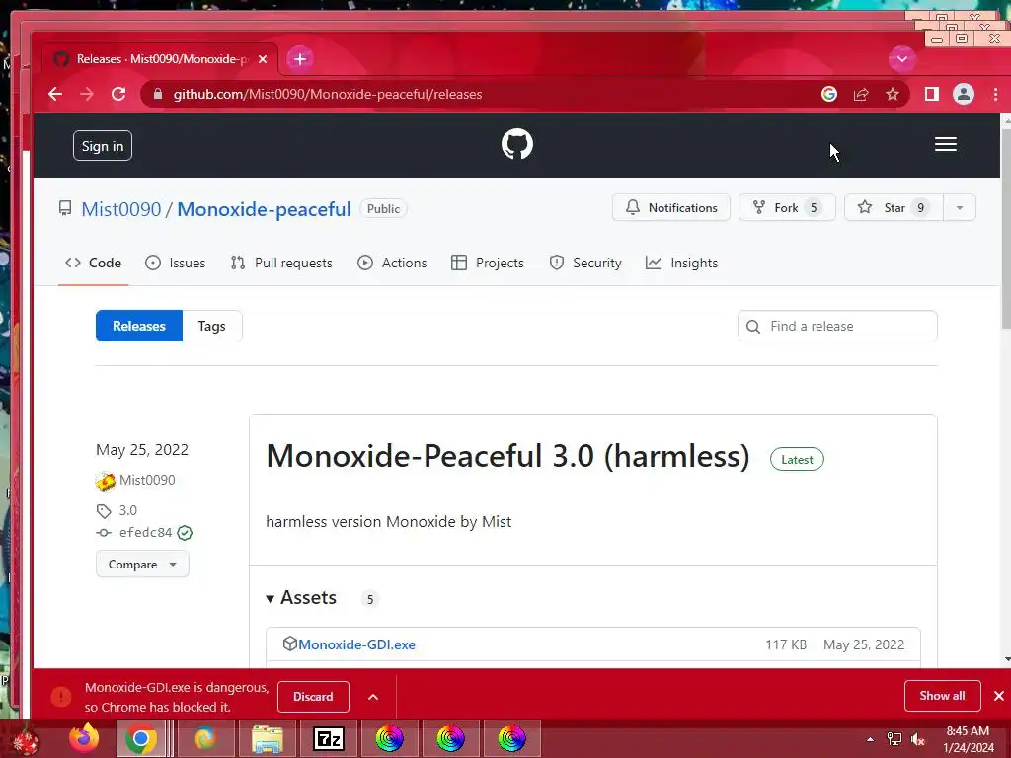Open the GitHub hamburger menu
This screenshot has width=1011, height=758.
tap(946, 144)
